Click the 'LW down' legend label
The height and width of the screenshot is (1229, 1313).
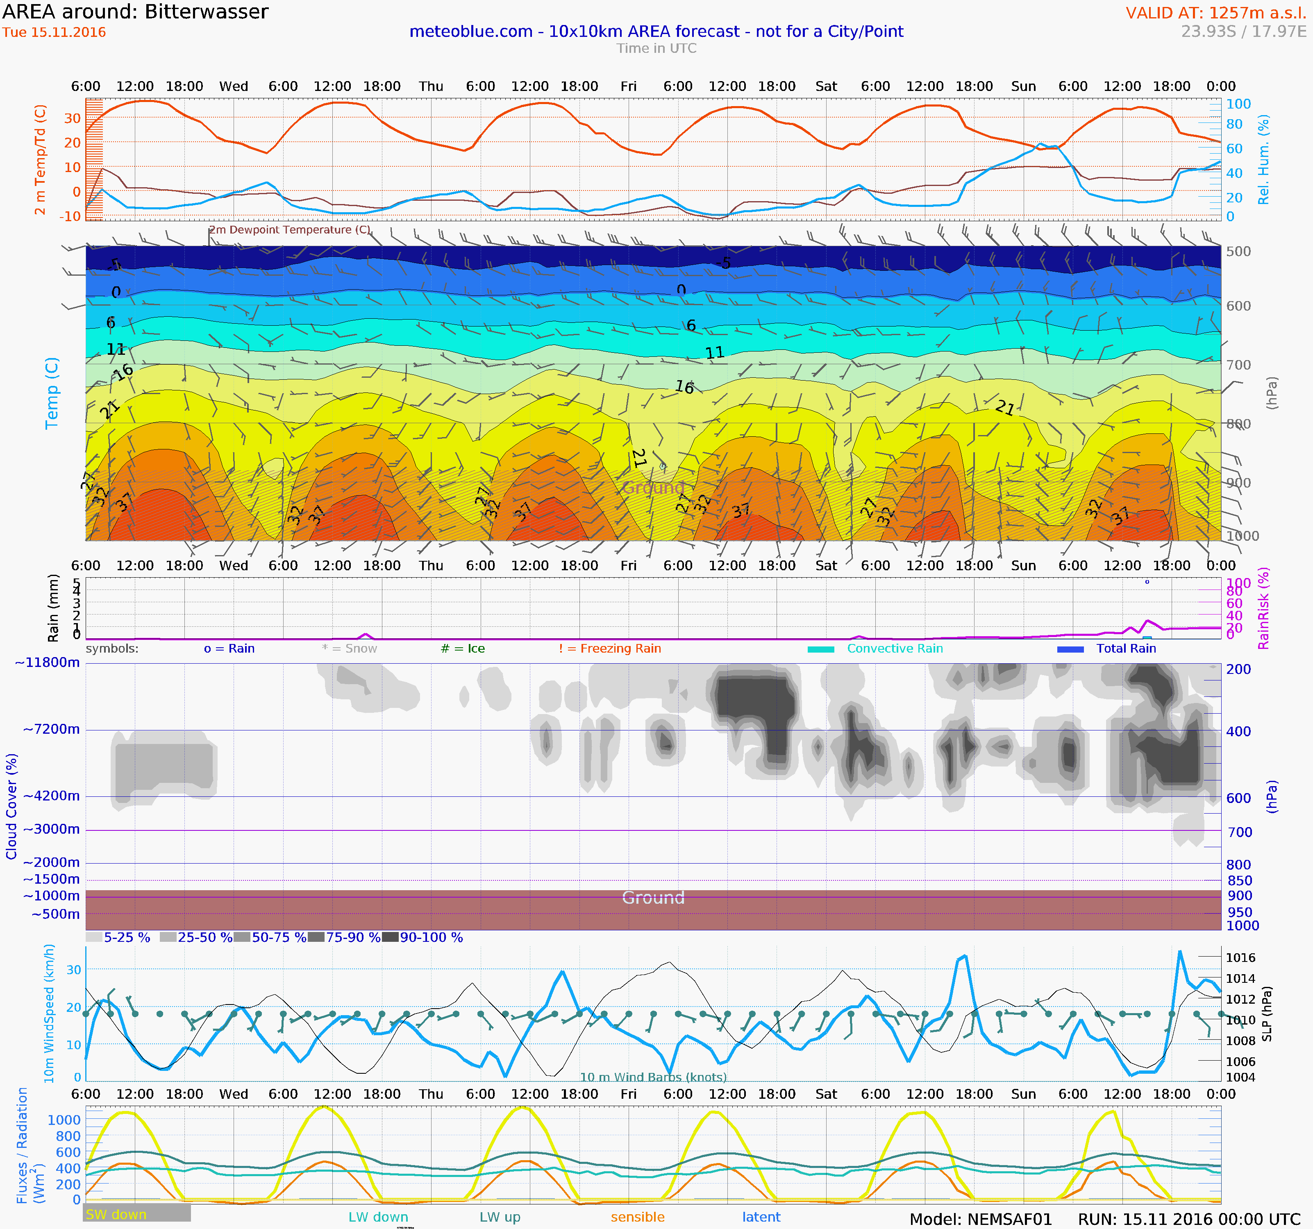click(x=378, y=1217)
